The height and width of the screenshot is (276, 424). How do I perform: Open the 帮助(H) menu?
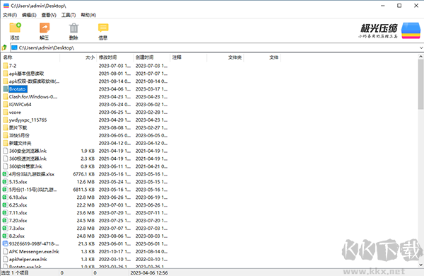pos(88,15)
